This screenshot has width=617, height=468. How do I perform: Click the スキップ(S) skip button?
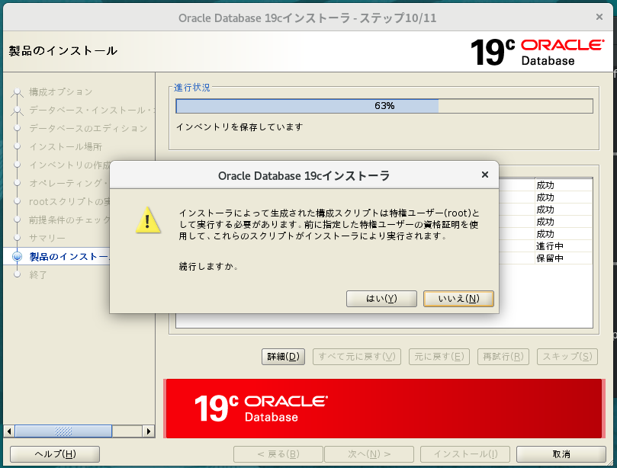click(x=567, y=357)
